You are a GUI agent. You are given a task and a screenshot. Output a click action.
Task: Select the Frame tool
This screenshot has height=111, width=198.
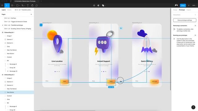click(12, 6)
